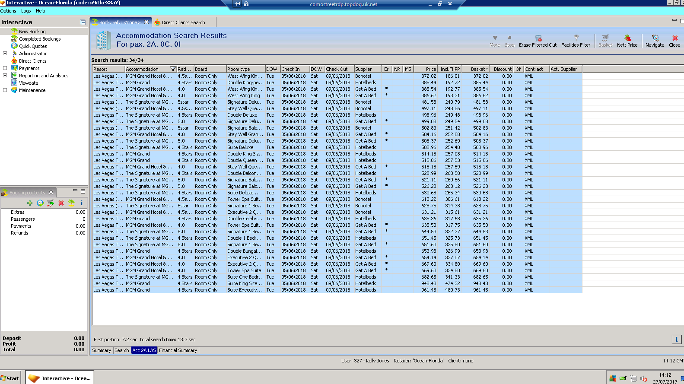Click the Windows Start button
The image size is (684, 384).
10,378
